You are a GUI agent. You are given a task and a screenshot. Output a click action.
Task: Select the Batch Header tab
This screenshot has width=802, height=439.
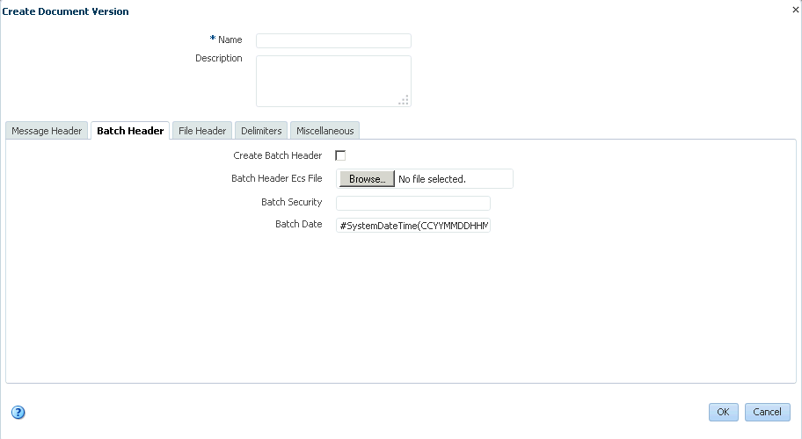(130, 131)
